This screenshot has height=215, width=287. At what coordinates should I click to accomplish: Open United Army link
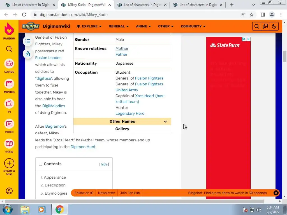(x=127, y=90)
